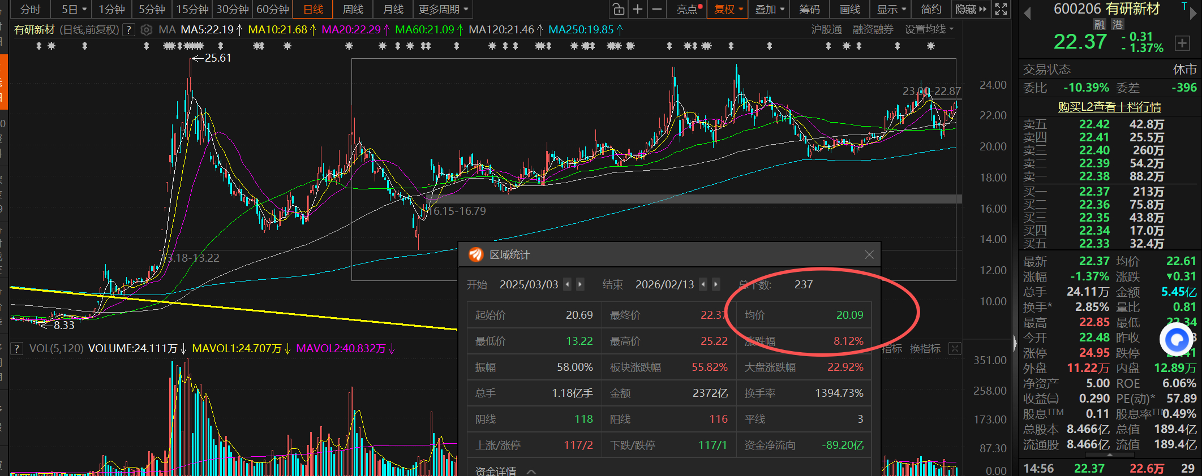Switch to 1分钟 period tab
The width and height of the screenshot is (1202, 476).
pos(111,9)
